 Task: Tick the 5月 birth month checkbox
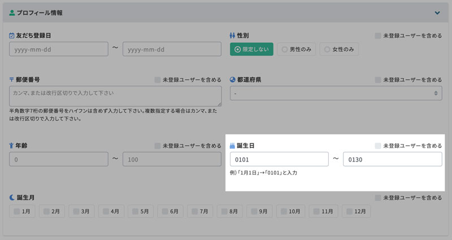[x=135, y=211]
